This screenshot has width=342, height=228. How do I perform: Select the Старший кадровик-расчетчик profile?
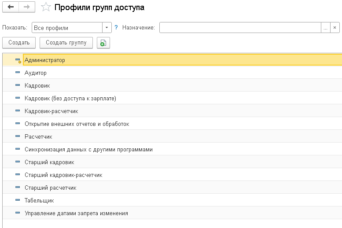(x=172, y=175)
